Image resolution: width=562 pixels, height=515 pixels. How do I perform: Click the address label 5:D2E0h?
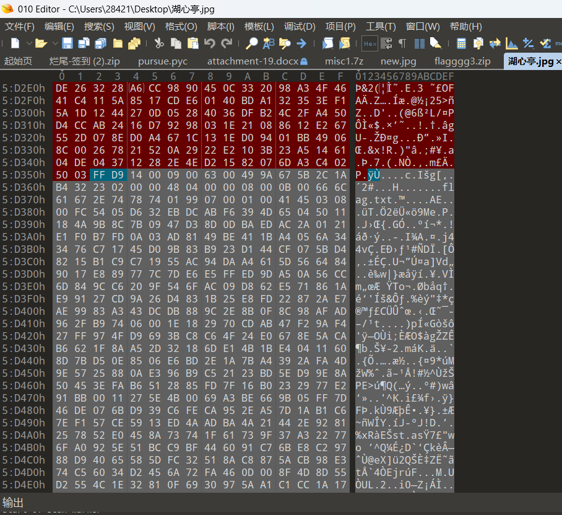(24, 88)
